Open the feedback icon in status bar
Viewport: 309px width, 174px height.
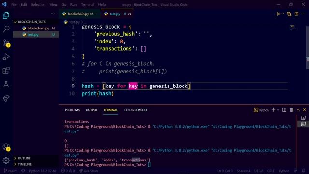[295, 171]
